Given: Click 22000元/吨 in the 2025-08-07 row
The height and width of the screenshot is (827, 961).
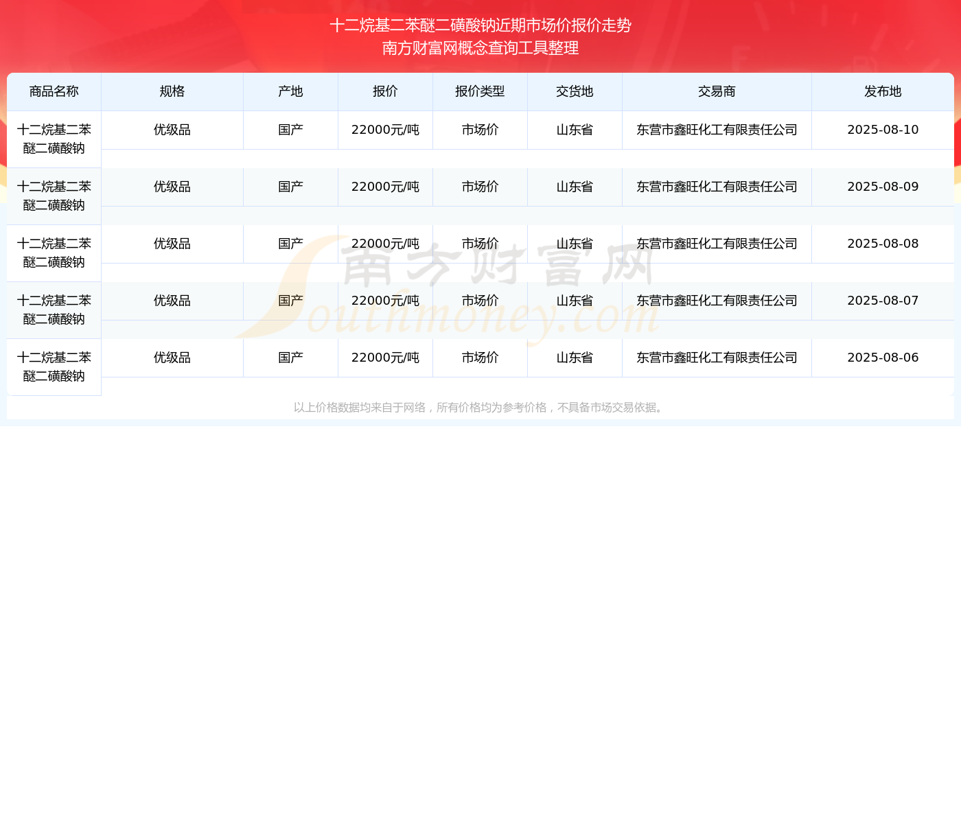Looking at the screenshot, I should coord(386,301).
